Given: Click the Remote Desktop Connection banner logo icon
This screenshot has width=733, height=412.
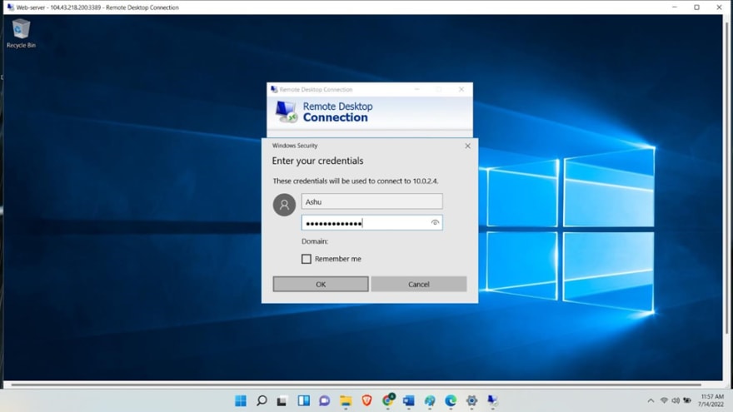Looking at the screenshot, I should (286, 112).
